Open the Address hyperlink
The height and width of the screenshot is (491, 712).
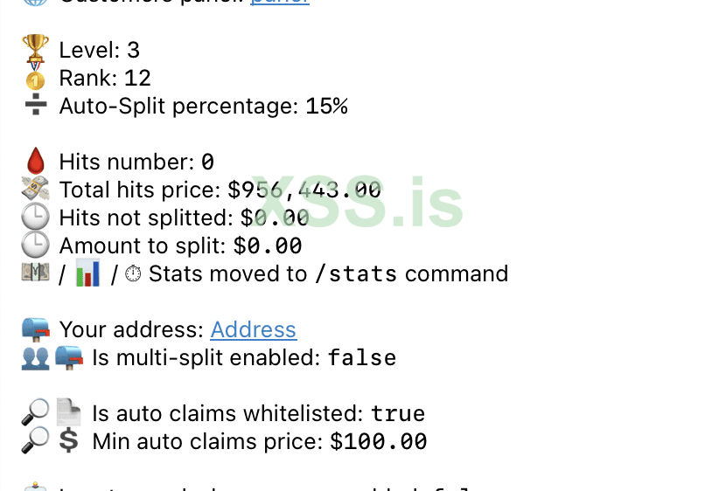pos(254,329)
